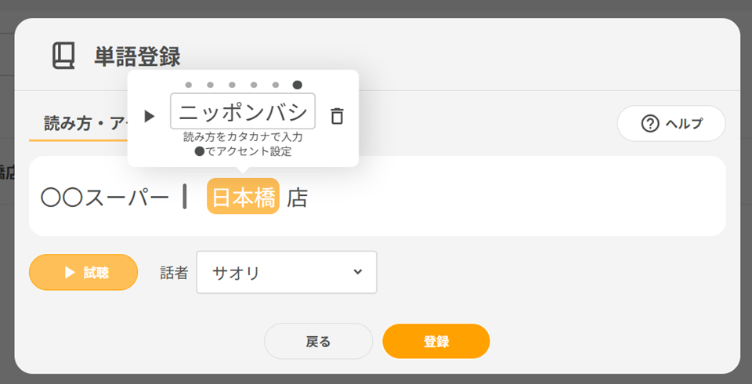Set accent on the dot above ン
The image size is (752, 384).
pyautogui.click(x=254, y=85)
